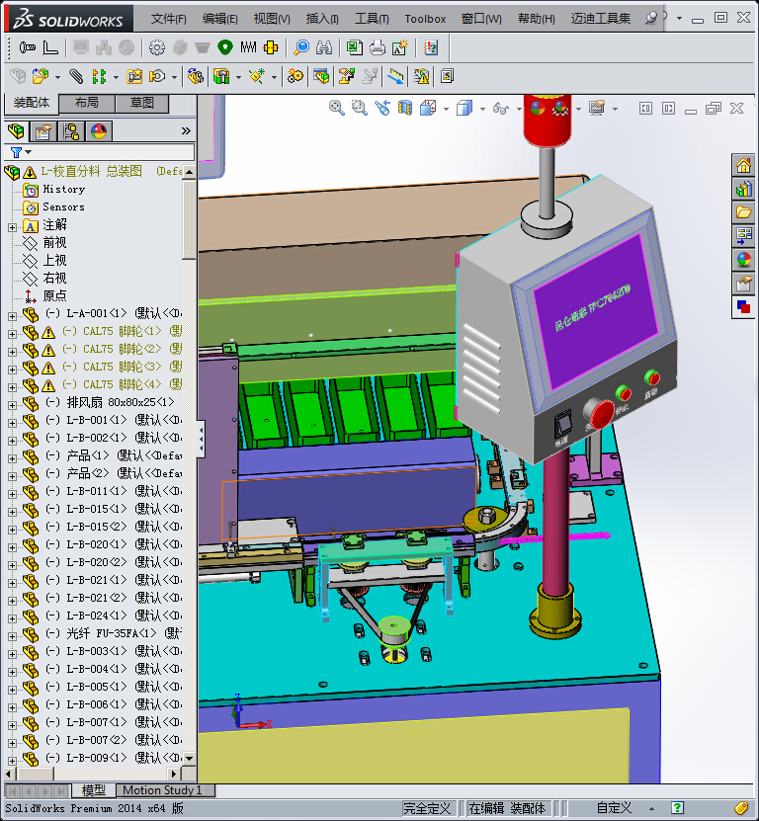Switch to the 布局 tab
The height and width of the screenshot is (821, 759).
click(x=86, y=103)
